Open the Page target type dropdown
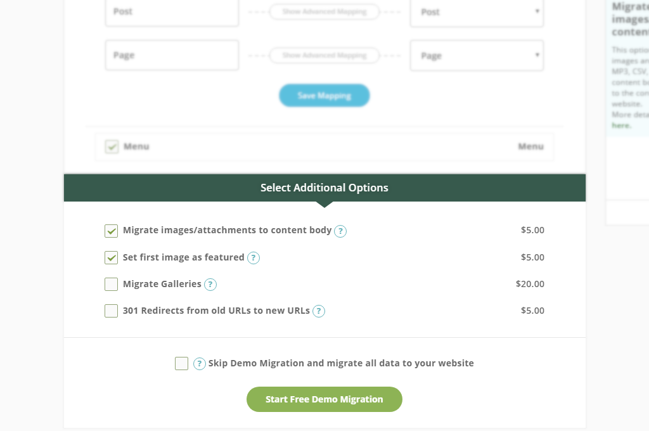 (x=477, y=56)
